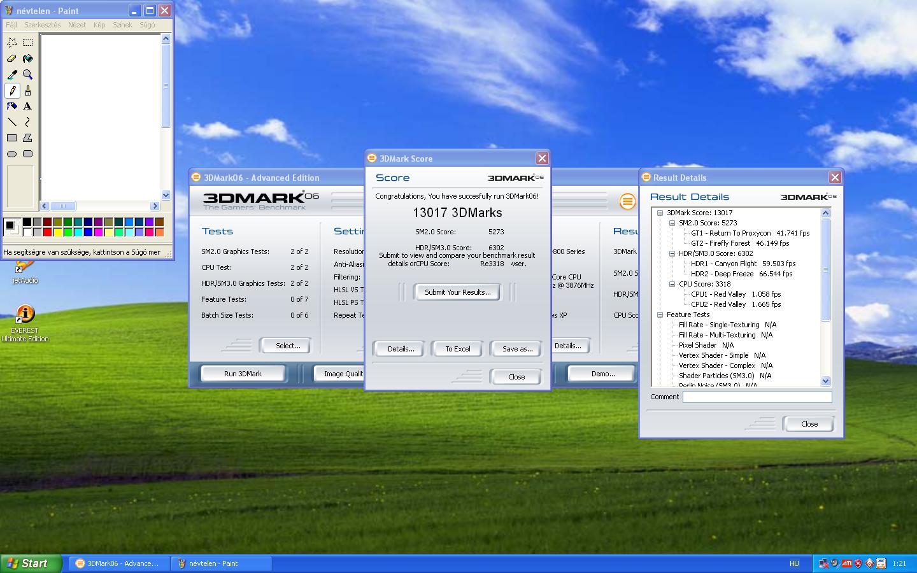Select the HDR2 - Deep Freeze row
917x573 pixels.
[742, 274]
